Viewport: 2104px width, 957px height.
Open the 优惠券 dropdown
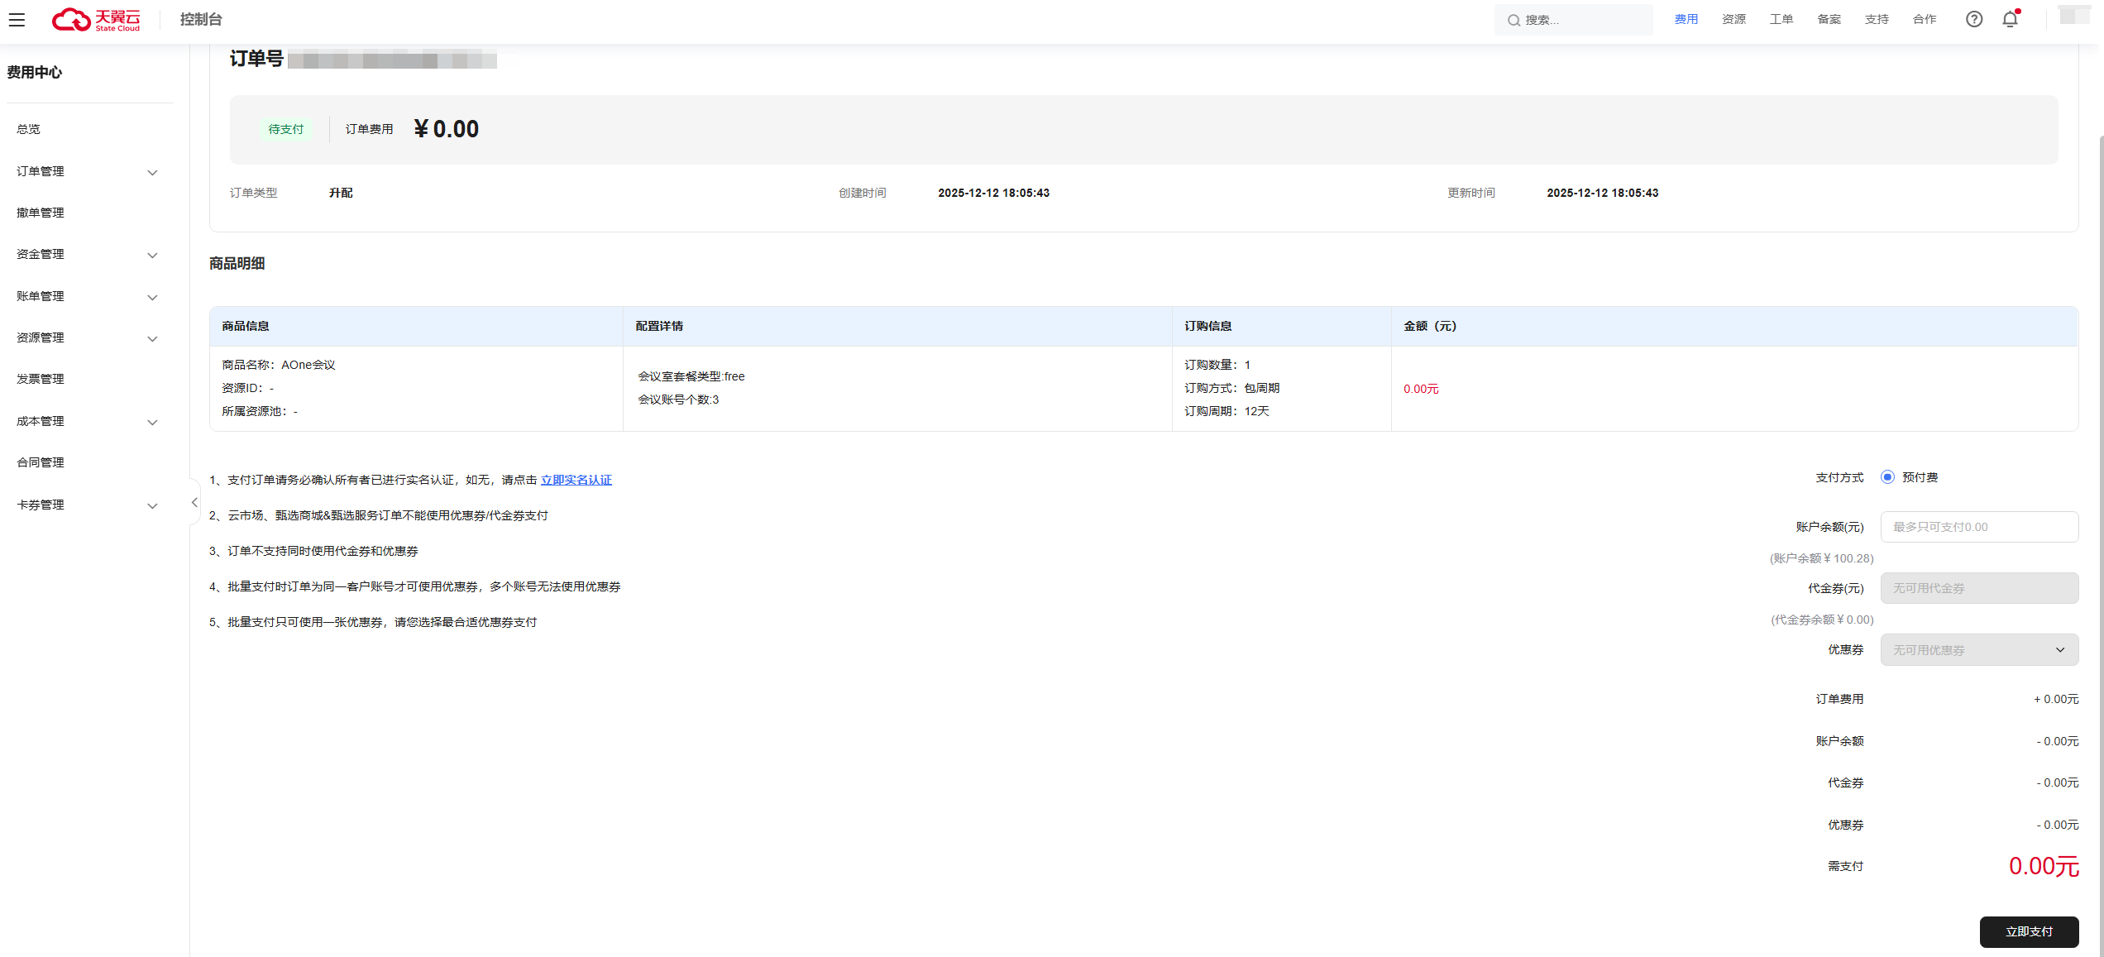(1979, 650)
